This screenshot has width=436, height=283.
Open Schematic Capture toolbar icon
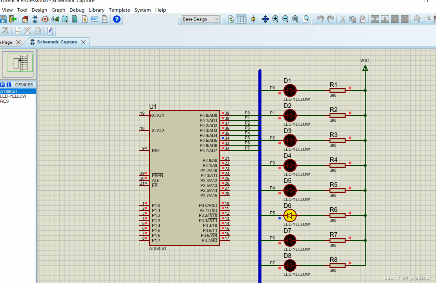(35, 19)
